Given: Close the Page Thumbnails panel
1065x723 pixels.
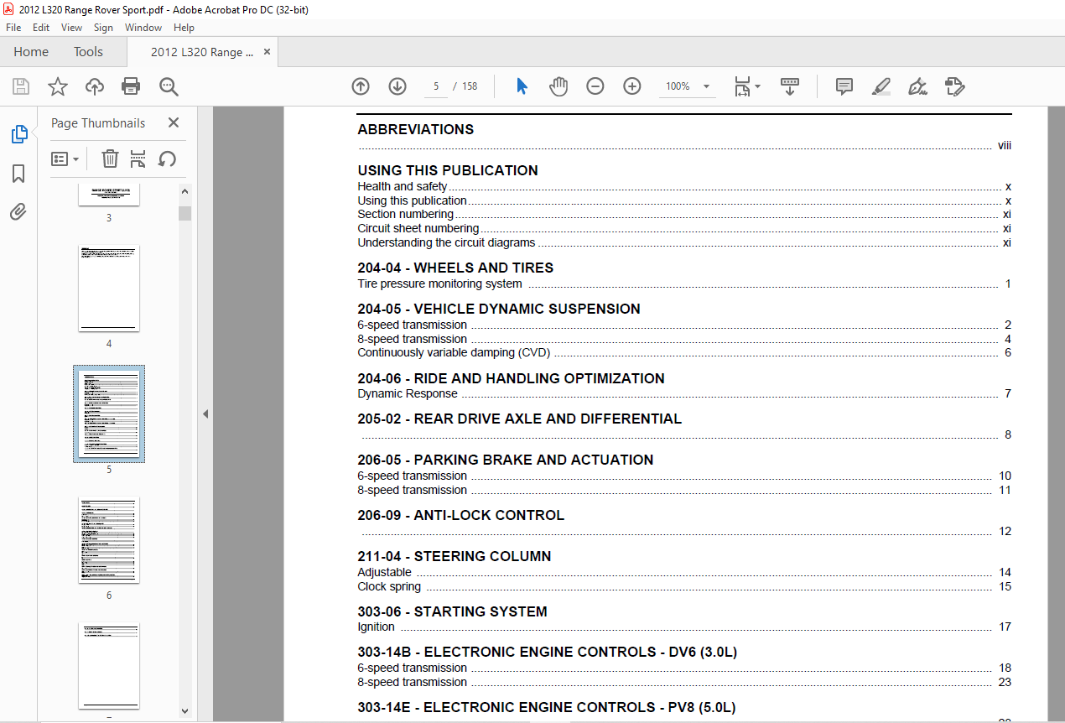Looking at the screenshot, I should click(174, 122).
